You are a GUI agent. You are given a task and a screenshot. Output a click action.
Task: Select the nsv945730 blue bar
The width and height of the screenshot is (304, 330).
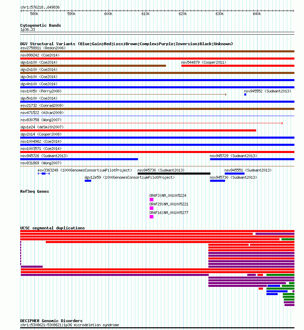coord(218,181)
